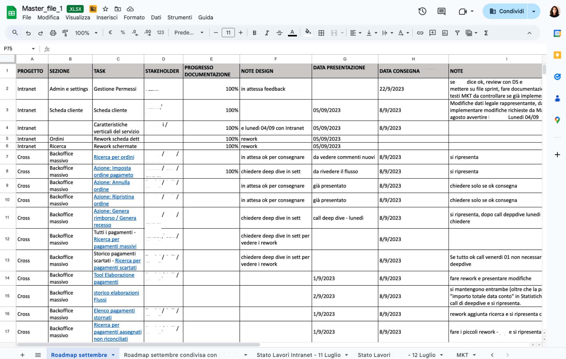Toggle italic text formatting
Viewport: 566px width, 359px height.
click(267, 33)
